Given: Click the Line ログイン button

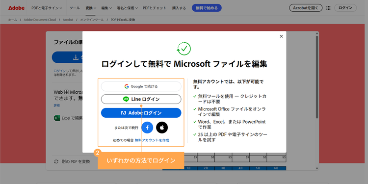Looking at the screenshot, I should pos(141,99).
